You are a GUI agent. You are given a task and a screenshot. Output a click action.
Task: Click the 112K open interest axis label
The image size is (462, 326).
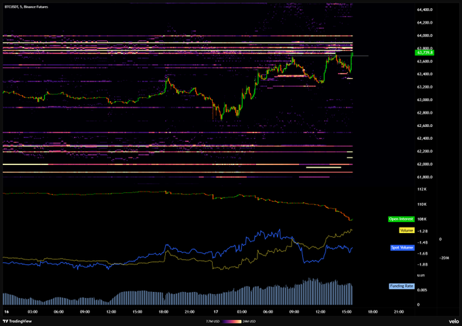tap(422, 189)
